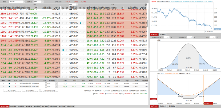Image resolution: width=221 pixels, height=108 pixels.
Task: Open the option table settings gear
Action: (x=146, y=5)
